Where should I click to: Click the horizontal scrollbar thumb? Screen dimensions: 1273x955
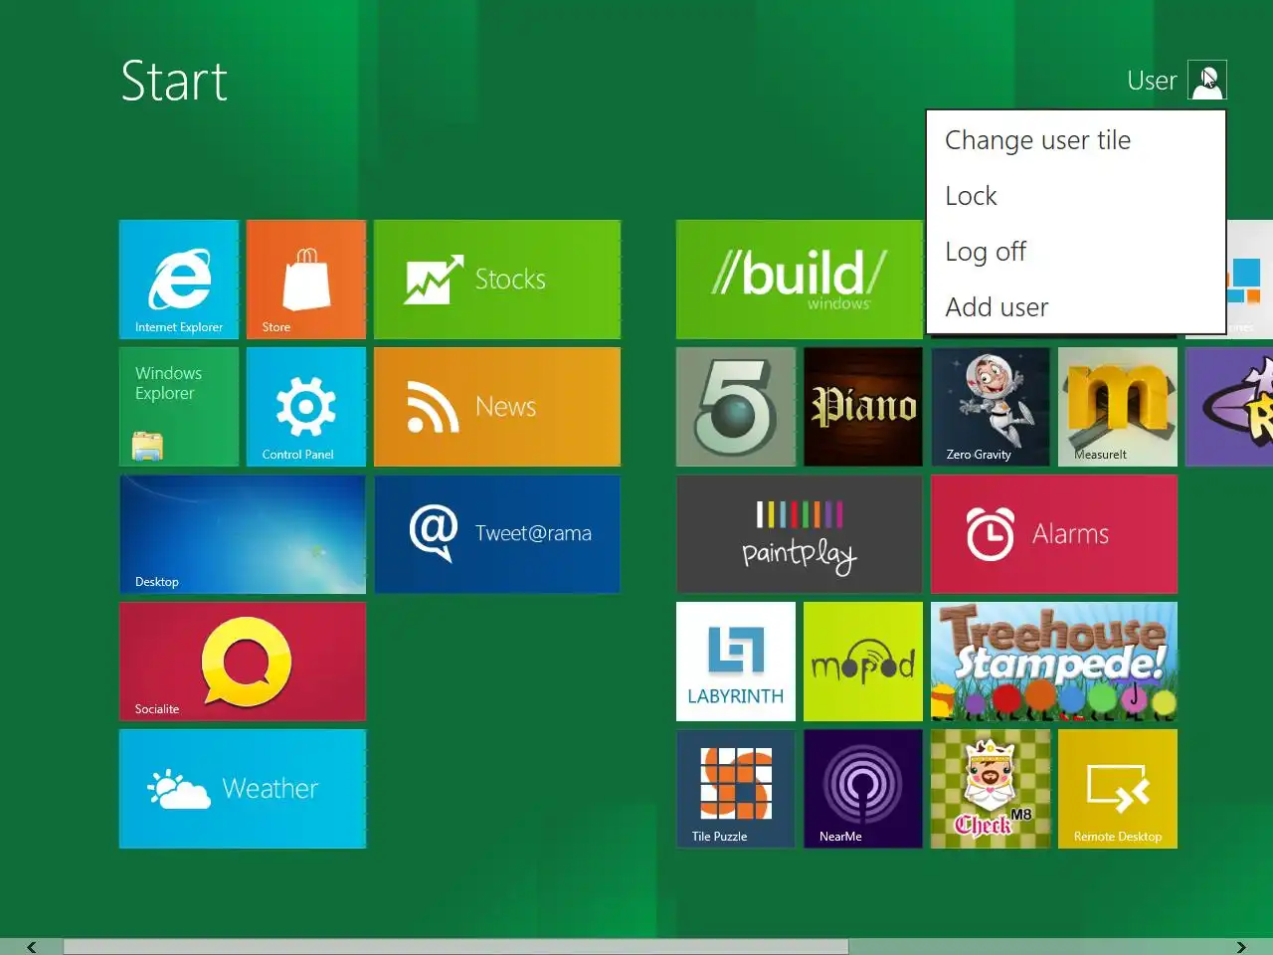coord(455,947)
